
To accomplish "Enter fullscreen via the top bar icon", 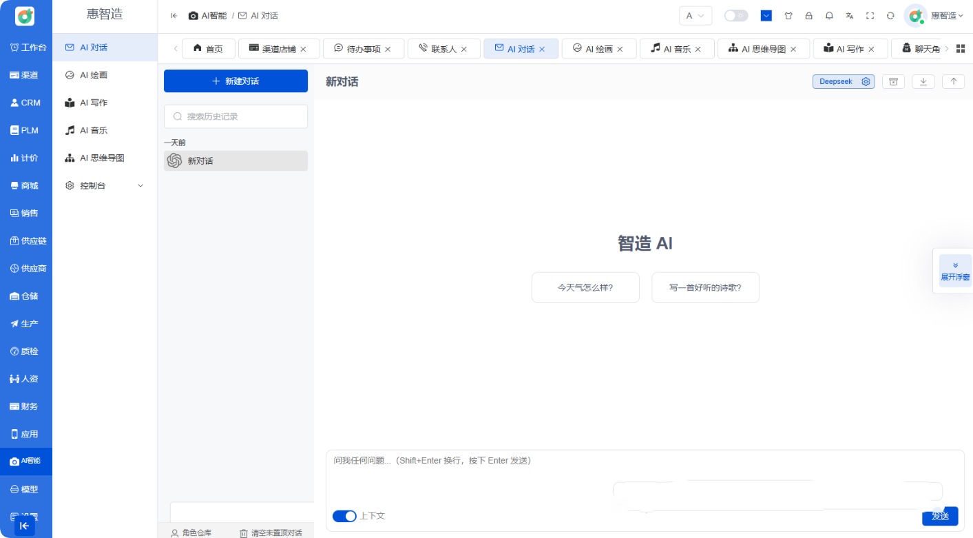I will click(x=870, y=15).
